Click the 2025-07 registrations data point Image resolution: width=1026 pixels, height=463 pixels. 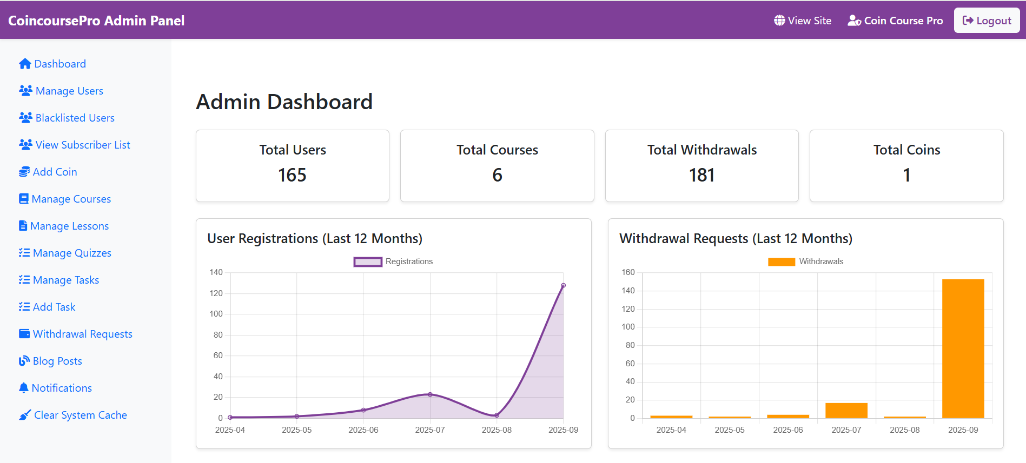coord(430,394)
